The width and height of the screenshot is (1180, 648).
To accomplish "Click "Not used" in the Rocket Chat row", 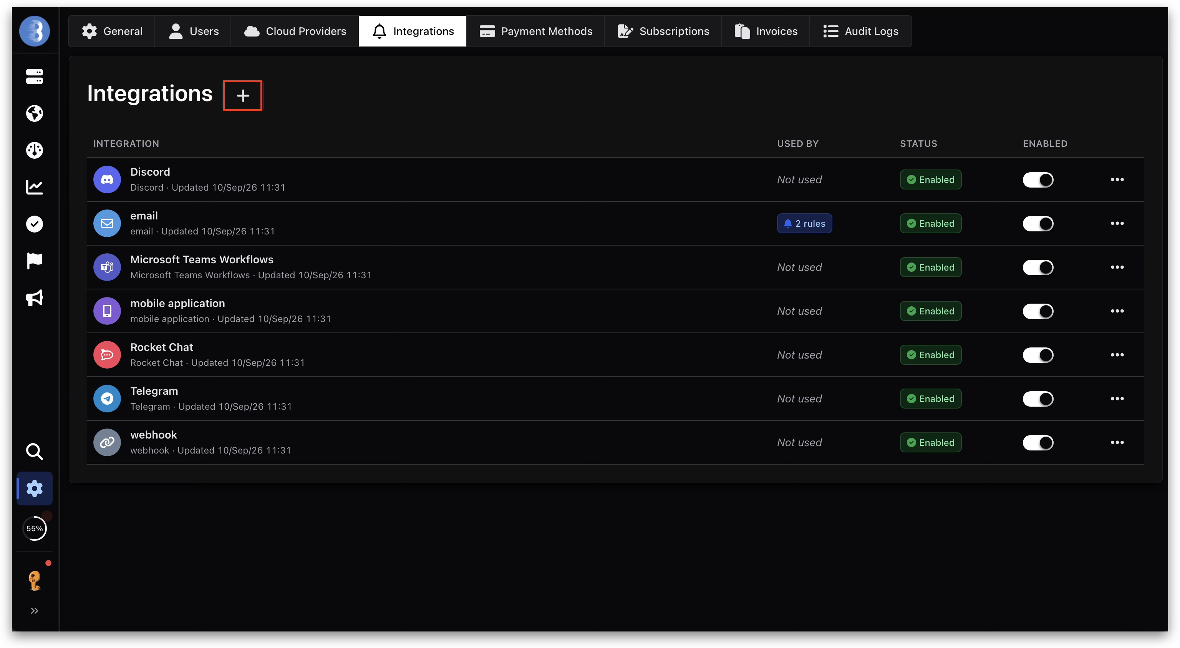I will pos(799,355).
